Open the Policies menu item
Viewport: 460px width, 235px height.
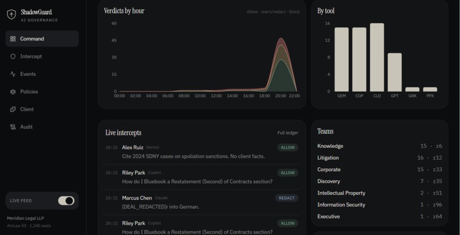[x=42, y=91]
